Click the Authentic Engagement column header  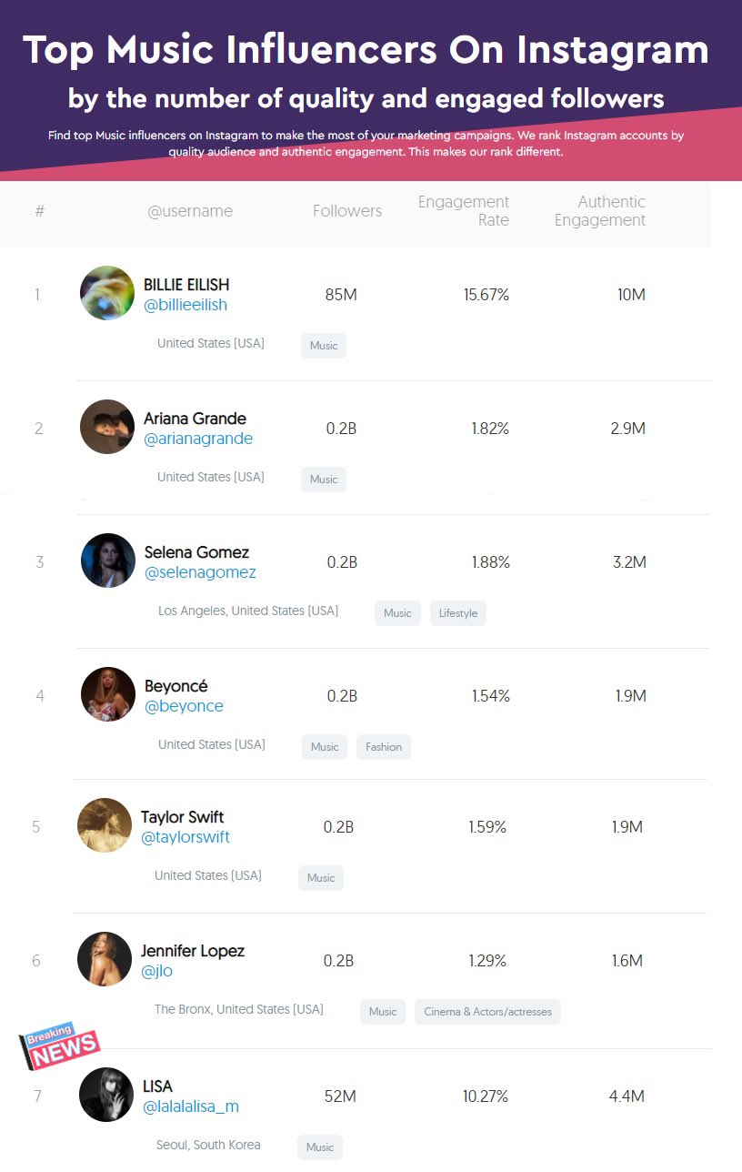click(x=600, y=211)
